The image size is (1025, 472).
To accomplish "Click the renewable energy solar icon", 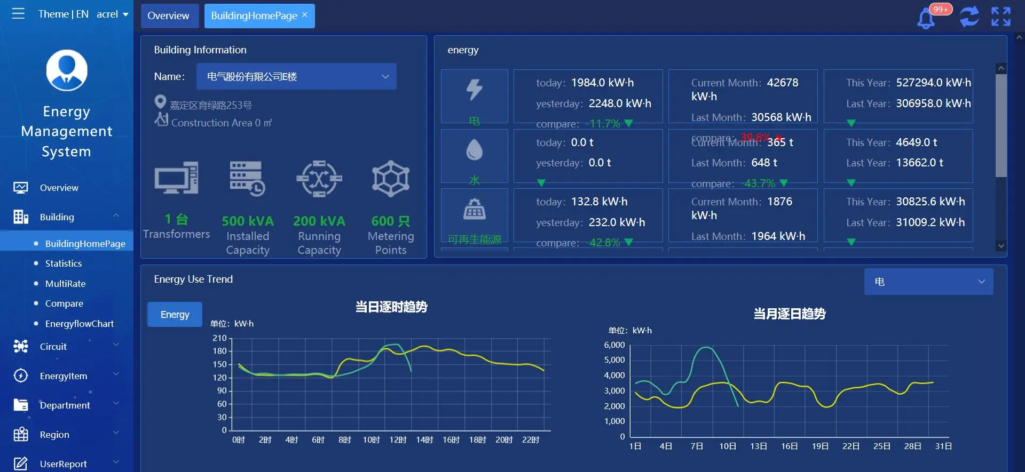I will pos(475,209).
